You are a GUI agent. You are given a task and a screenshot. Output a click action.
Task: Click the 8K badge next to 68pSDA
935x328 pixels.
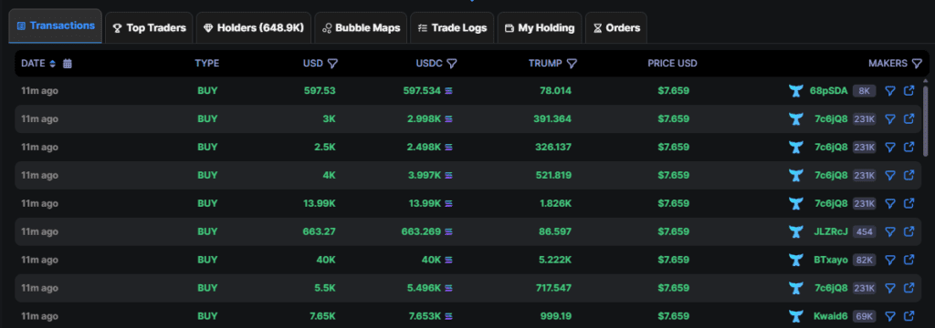coord(864,91)
